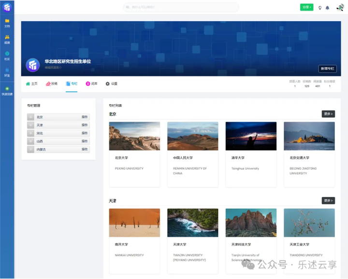Viewport: 348px width, 279px height.
Task: Click channel description text under title
Action: coord(53,67)
